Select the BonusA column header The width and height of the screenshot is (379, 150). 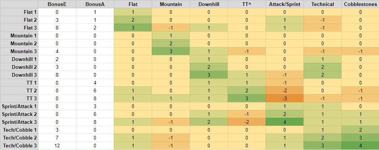[x=95, y=4]
